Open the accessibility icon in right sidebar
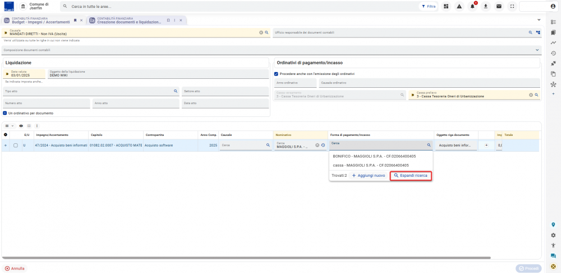 554,246
